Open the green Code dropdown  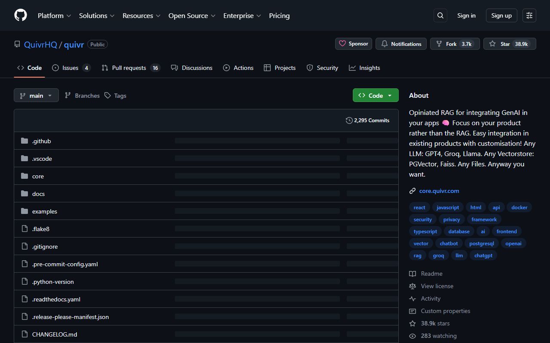tap(375, 95)
